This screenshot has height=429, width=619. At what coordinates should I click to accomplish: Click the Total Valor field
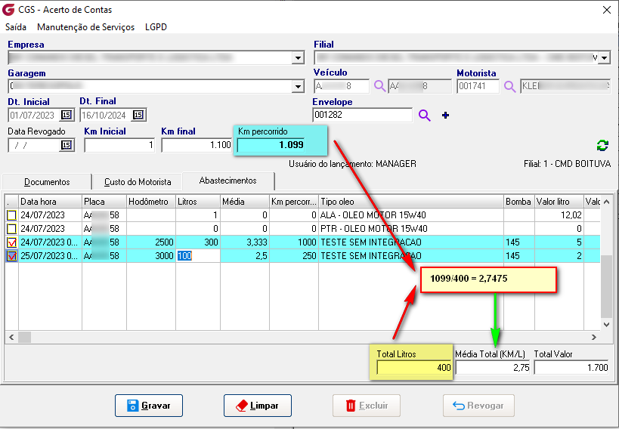pos(571,367)
